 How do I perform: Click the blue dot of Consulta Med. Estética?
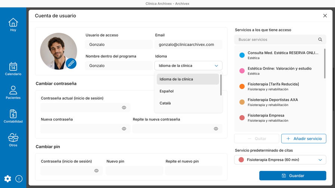click(x=242, y=55)
